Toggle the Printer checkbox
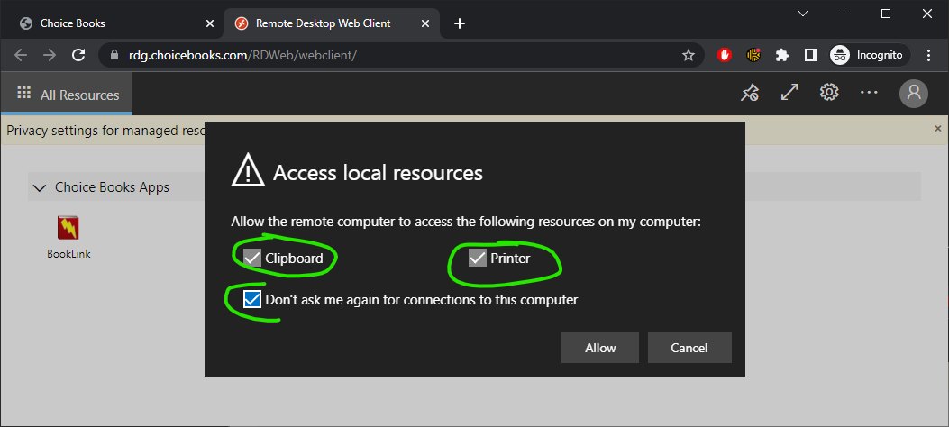This screenshot has height=427, width=949. (x=478, y=259)
